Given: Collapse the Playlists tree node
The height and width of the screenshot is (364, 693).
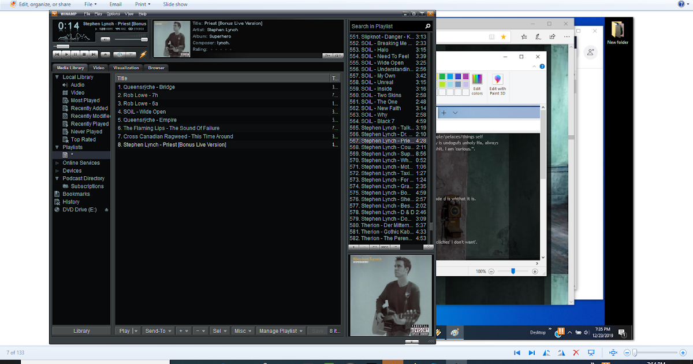Looking at the screenshot, I should 57,147.
